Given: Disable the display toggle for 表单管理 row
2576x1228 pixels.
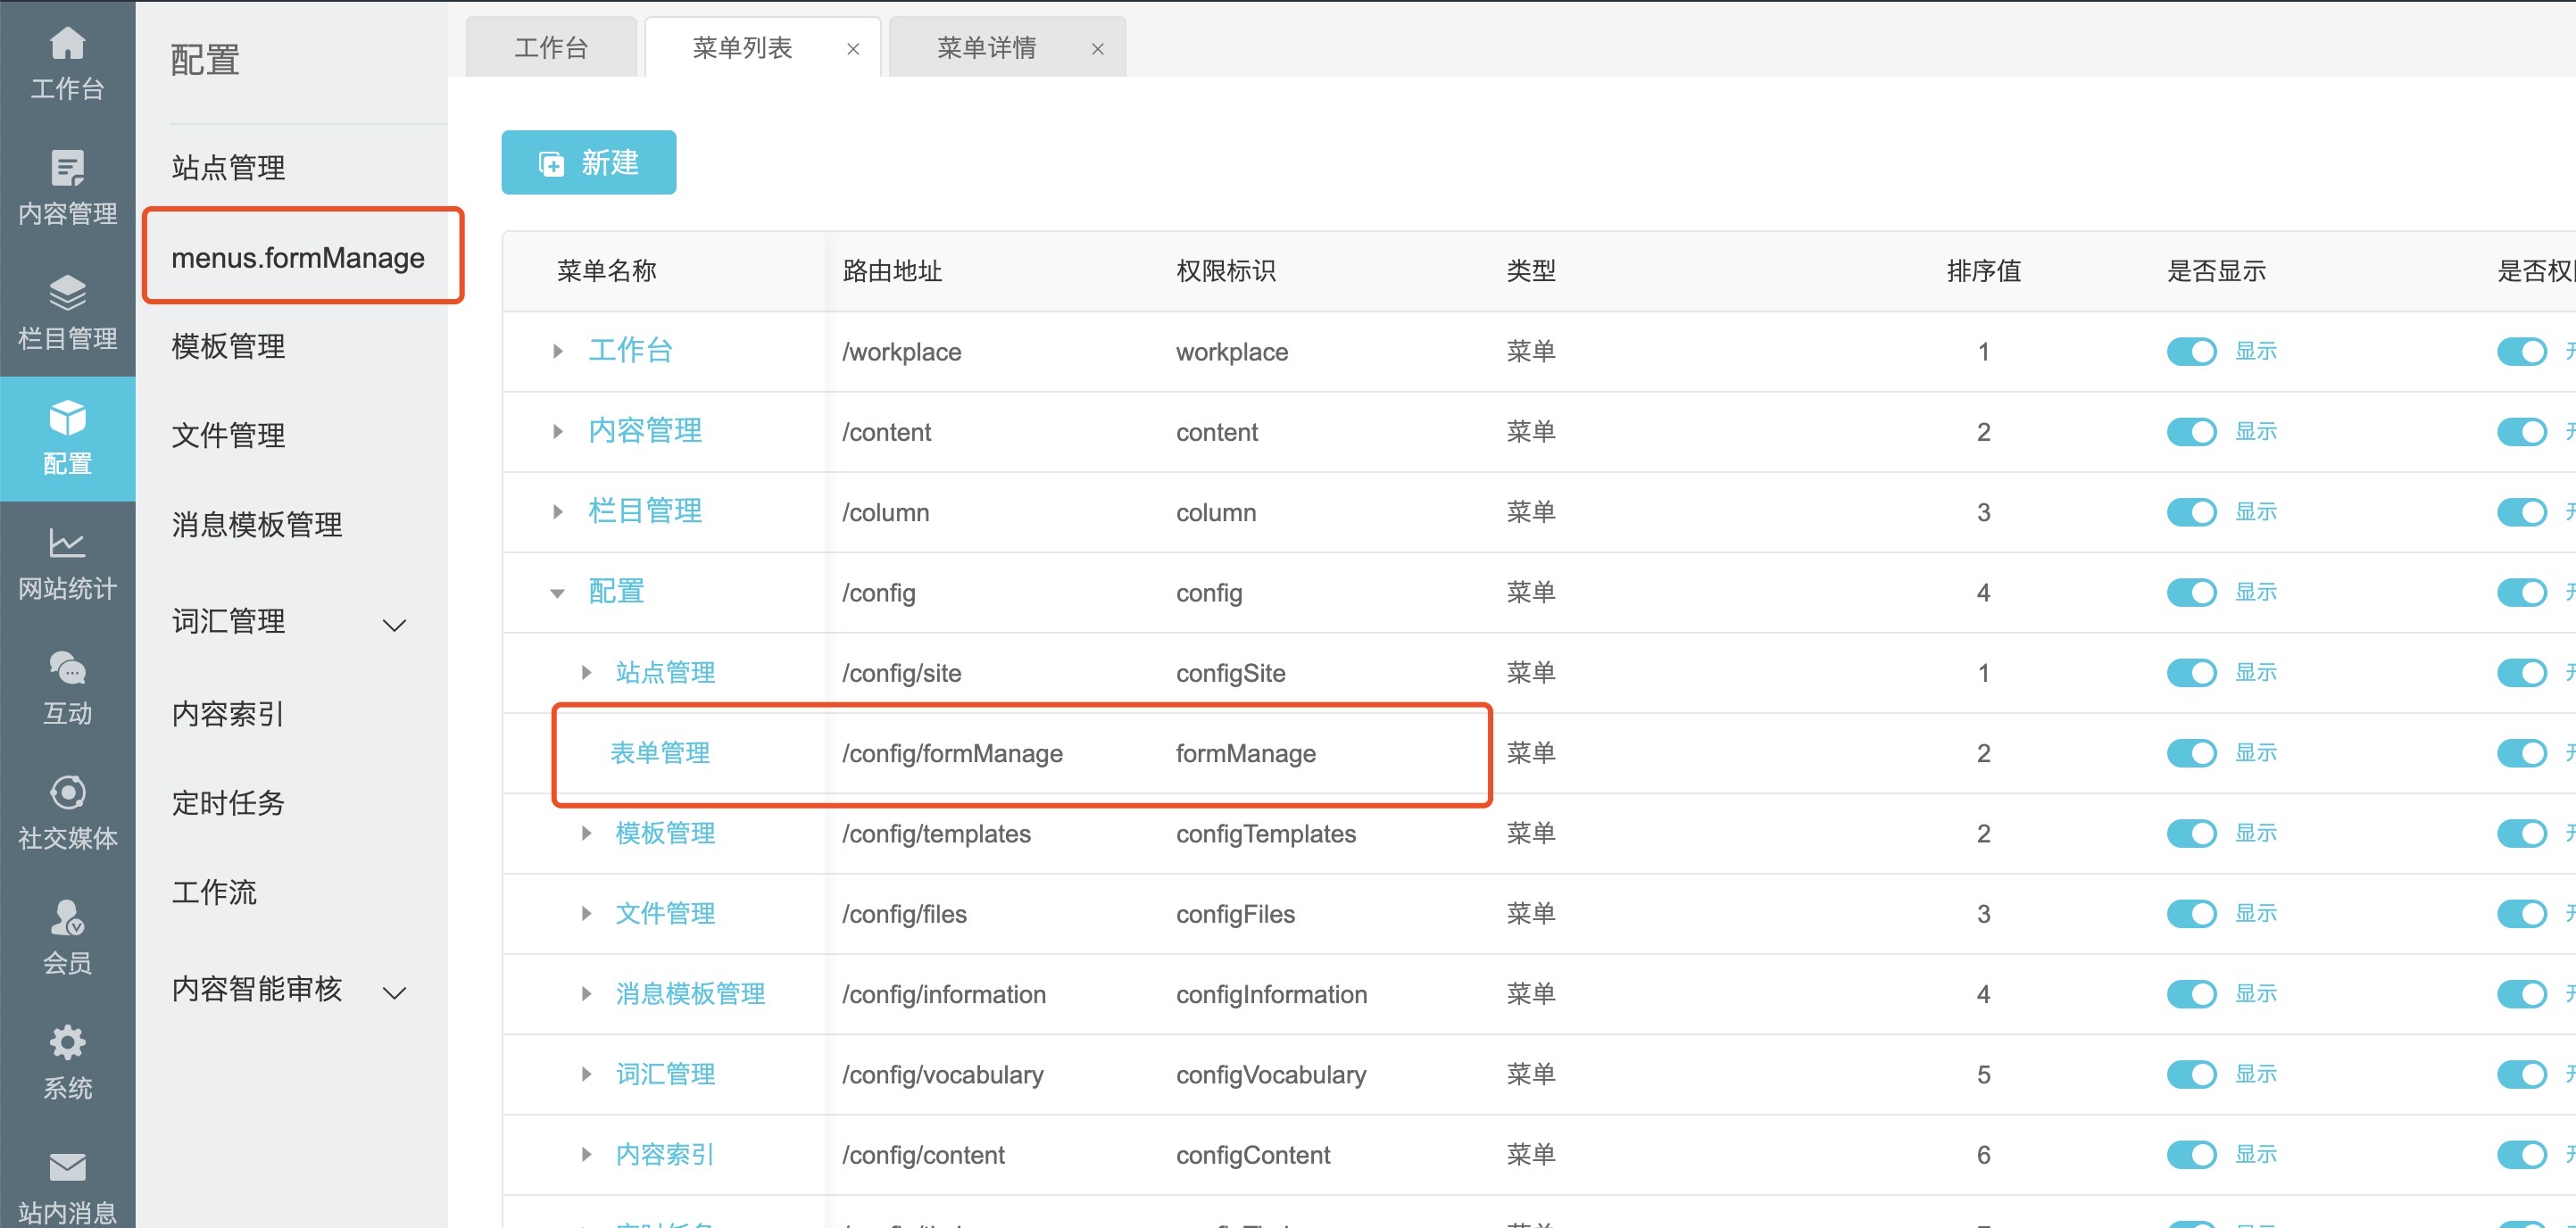Looking at the screenshot, I should (2191, 753).
